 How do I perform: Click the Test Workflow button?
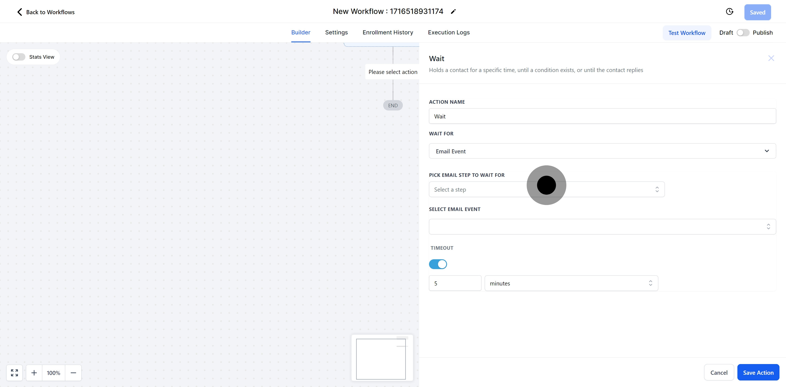[x=687, y=33]
